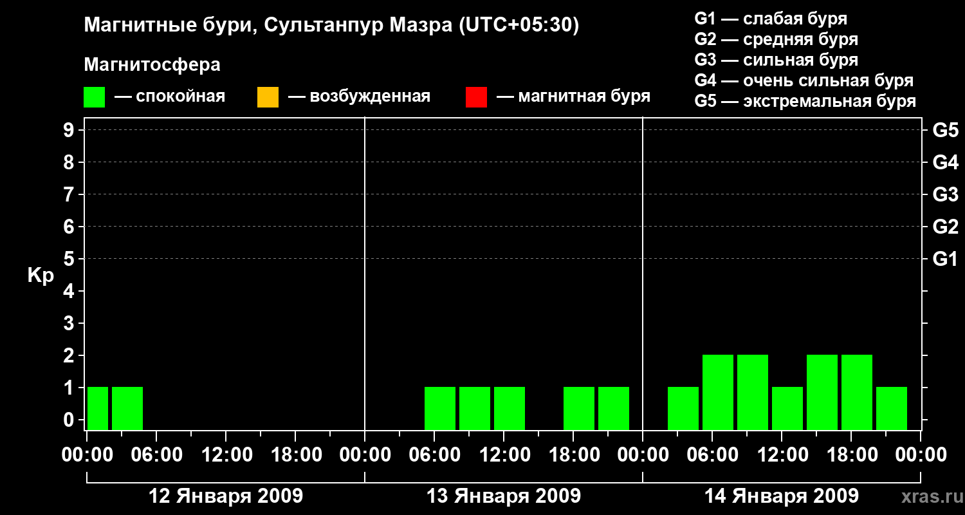Screen dimensions: 965x515
Task: Click the '14 Января 2009' date label
Action: (x=782, y=496)
